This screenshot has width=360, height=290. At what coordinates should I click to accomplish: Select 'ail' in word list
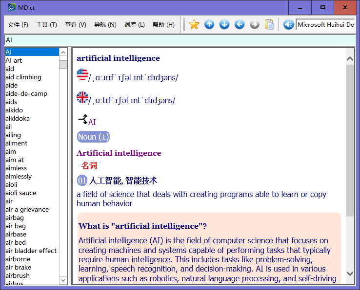tap(32, 127)
